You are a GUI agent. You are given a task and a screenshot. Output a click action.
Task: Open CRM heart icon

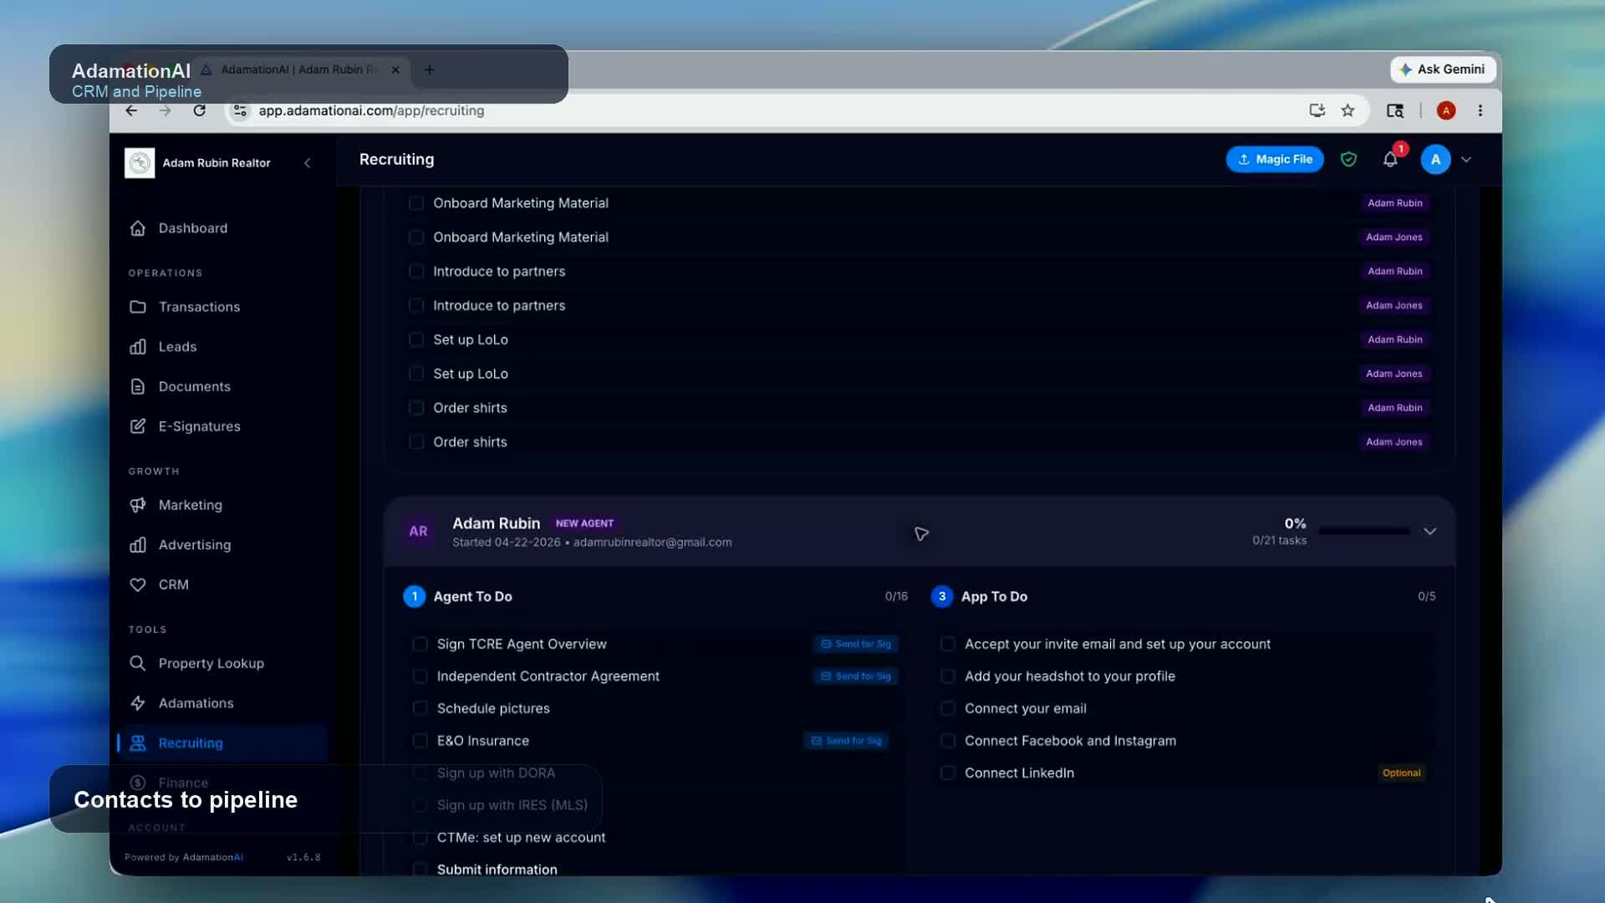point(138,584)
